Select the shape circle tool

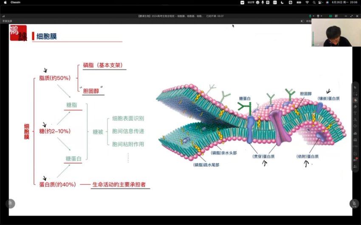[355, 126]
